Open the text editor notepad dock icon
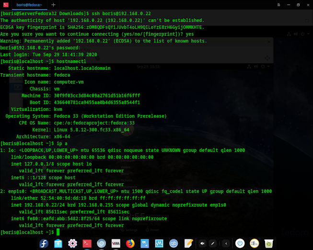 [188, 243]
